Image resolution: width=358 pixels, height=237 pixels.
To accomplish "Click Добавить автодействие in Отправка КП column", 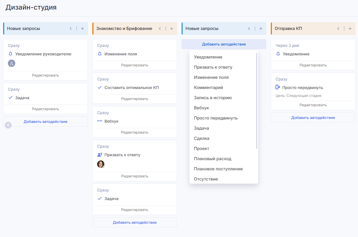I will point(313,118).
